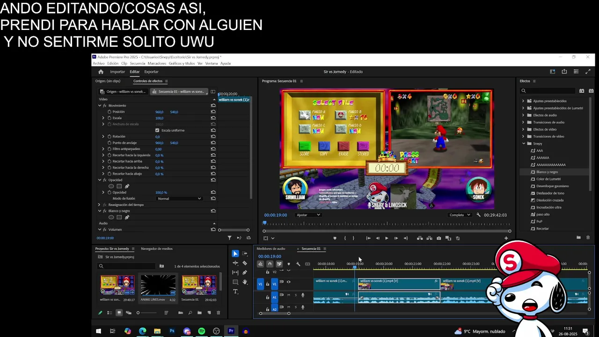Export frame with camera icon
Image resolution: width=599 pixels, height=337 pixels.
click(x=438, y=238)
